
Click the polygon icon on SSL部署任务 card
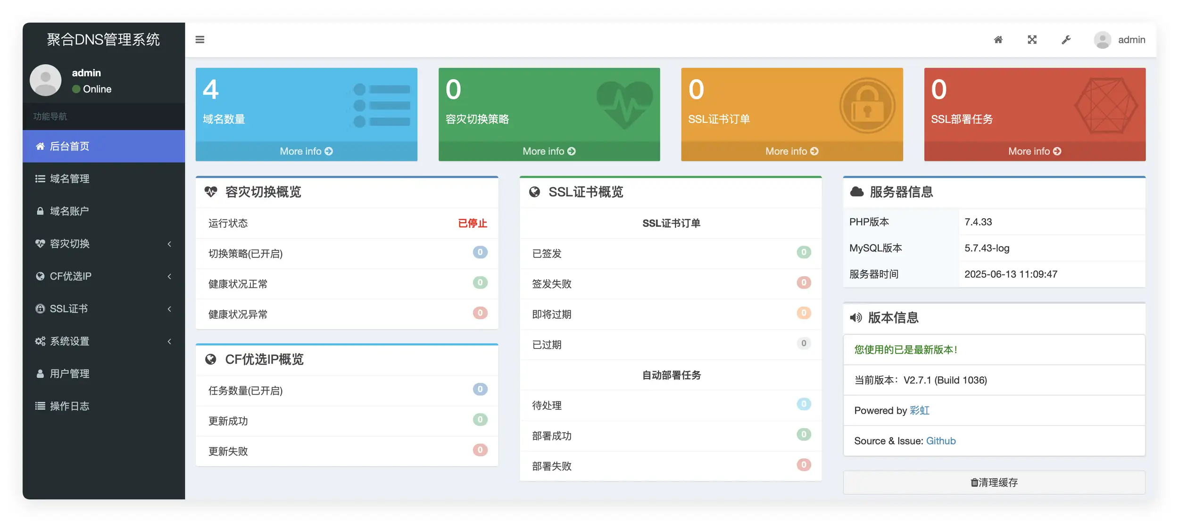[1106, 106]
